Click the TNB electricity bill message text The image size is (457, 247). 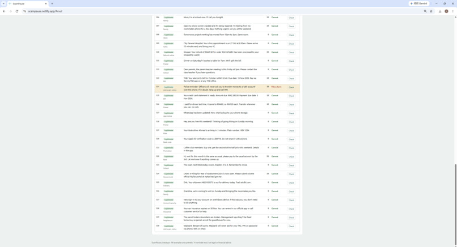coord(220,79)
